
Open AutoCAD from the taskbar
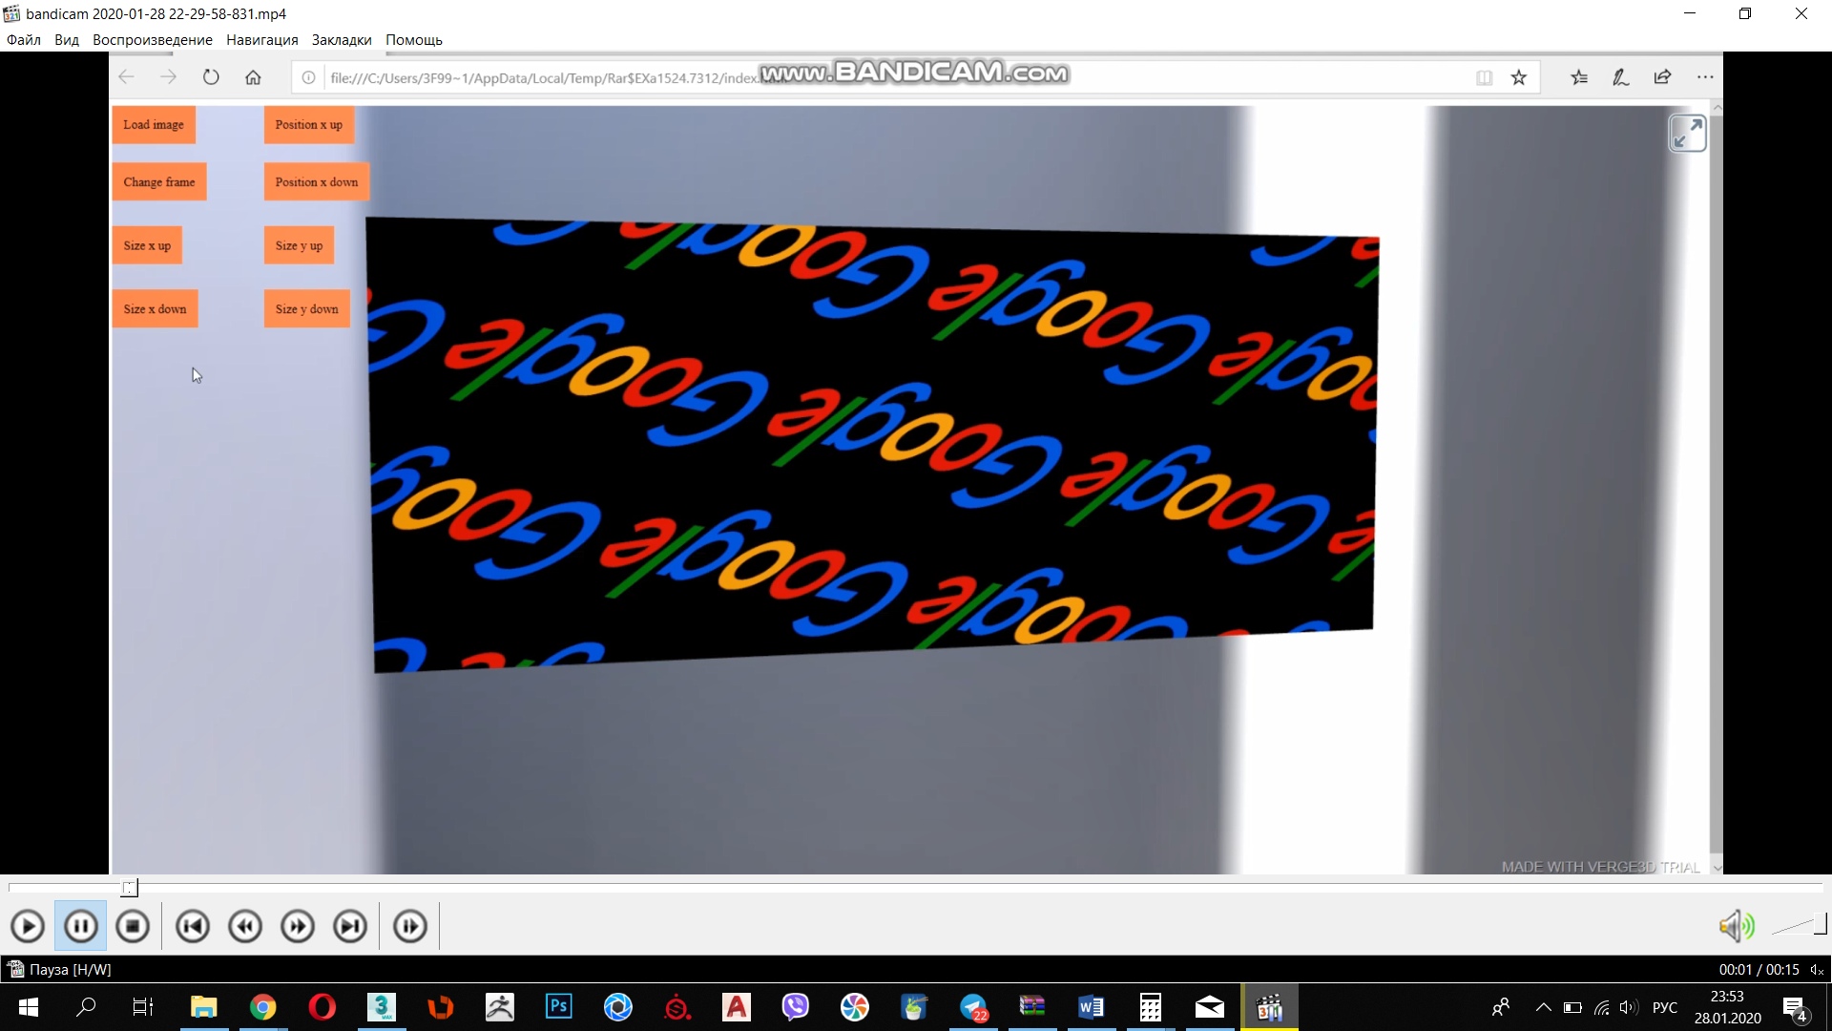pos(737,1007)
